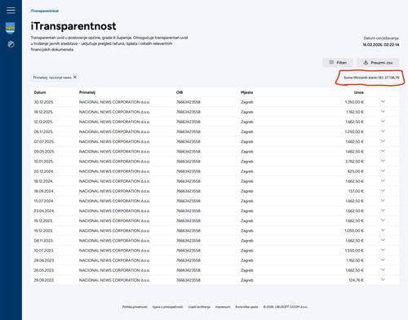This screenshot has height=320, width=408.
Task: Download data via Preuzmi .csv
Action: click(x=378, y=63)
